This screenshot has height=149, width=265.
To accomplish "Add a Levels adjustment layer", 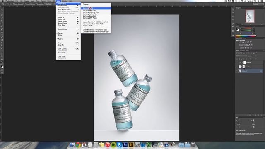I will tap(243, 42).
